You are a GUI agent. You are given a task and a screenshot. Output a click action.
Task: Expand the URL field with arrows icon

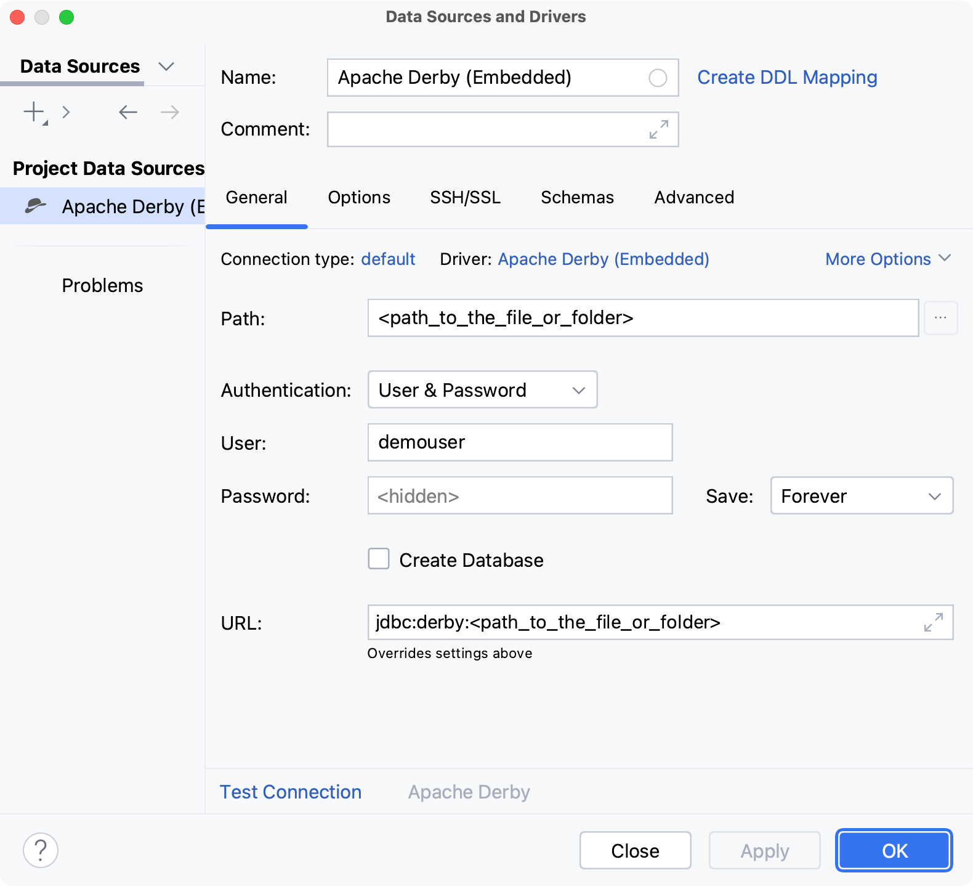(x=933, y=622)
